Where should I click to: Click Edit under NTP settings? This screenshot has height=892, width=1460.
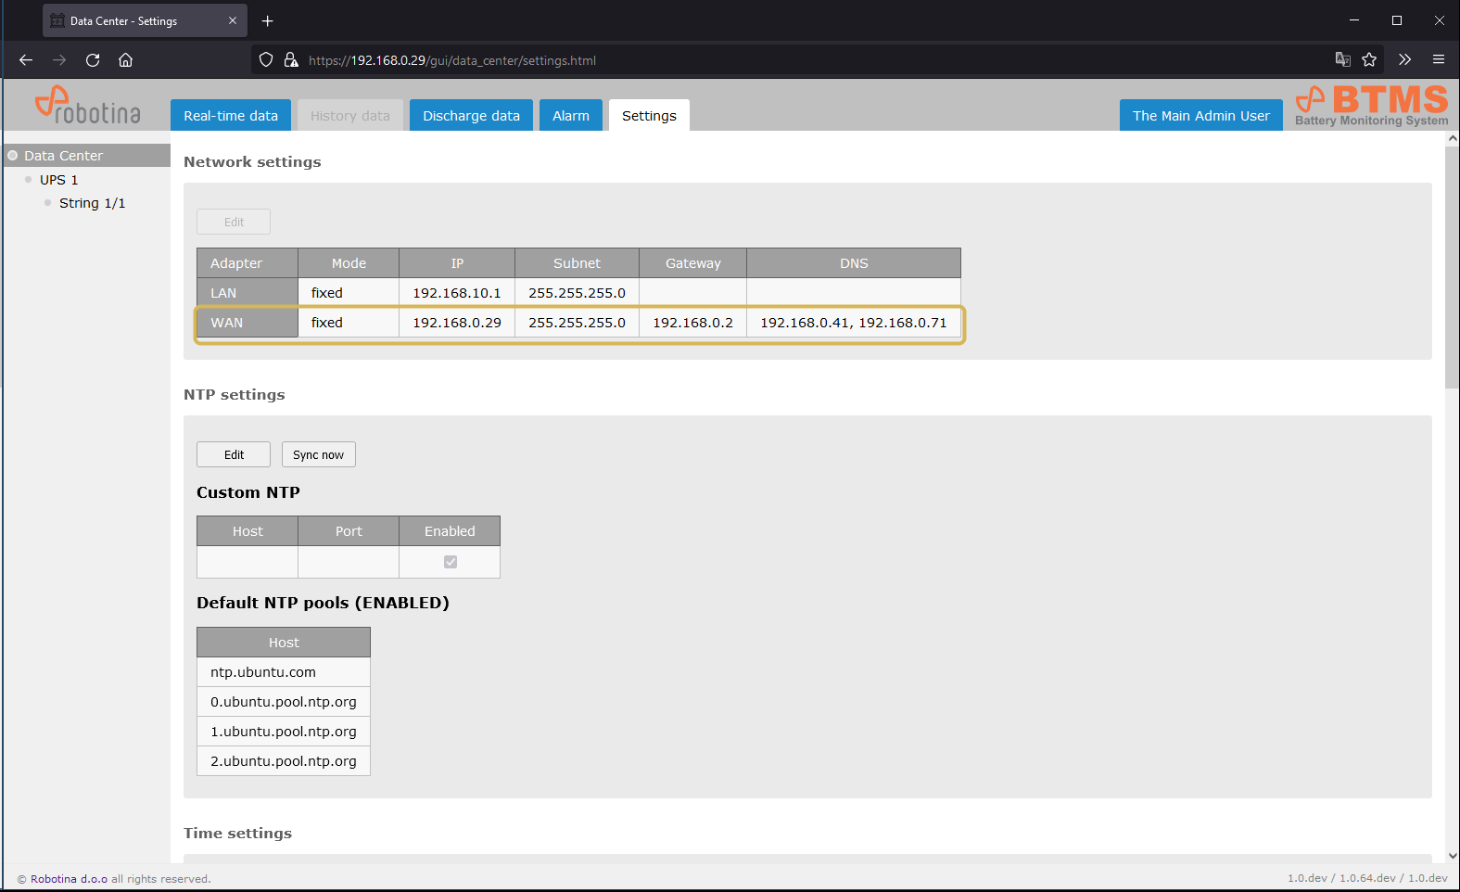coord(234,455)
